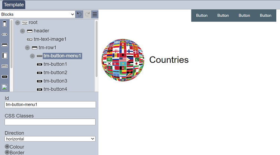Click the OK icon beside tm-button1
This screenshot has height=155, width=280.
pyautogui.click(x=40, y=64)
